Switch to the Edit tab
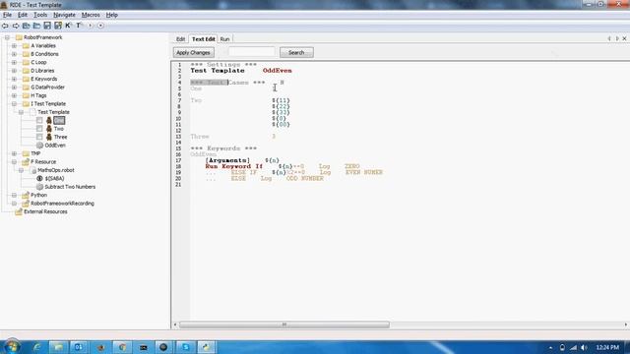The height and width of the screenshot is (354, 630). [181, 39]
